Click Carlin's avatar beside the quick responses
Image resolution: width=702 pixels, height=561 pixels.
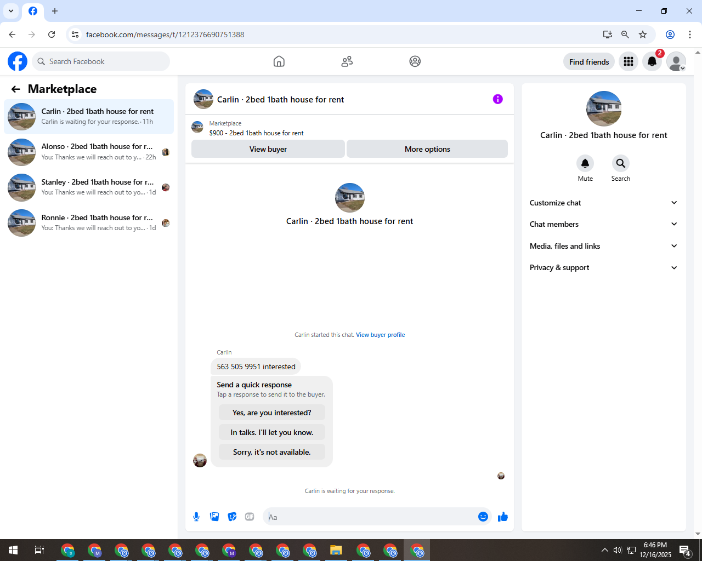pyautogui.click(x=200, y=460)
